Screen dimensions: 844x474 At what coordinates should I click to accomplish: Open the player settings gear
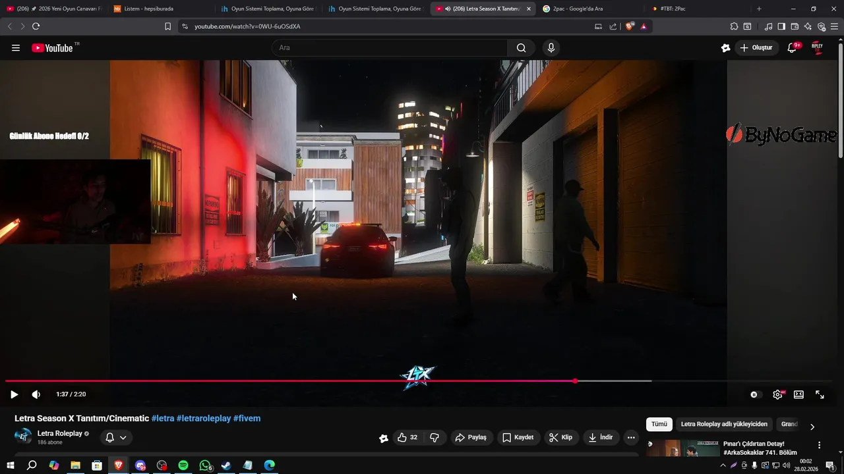777,394
